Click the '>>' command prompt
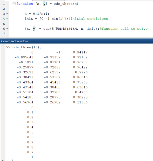153x161 pixels. 8,47
